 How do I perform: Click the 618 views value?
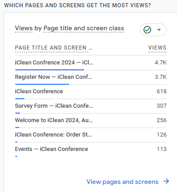162,91
